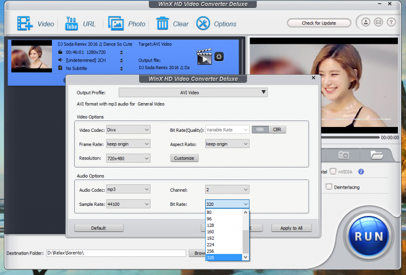Click the Default button
The image size is (406, 275).
(99, 228)
